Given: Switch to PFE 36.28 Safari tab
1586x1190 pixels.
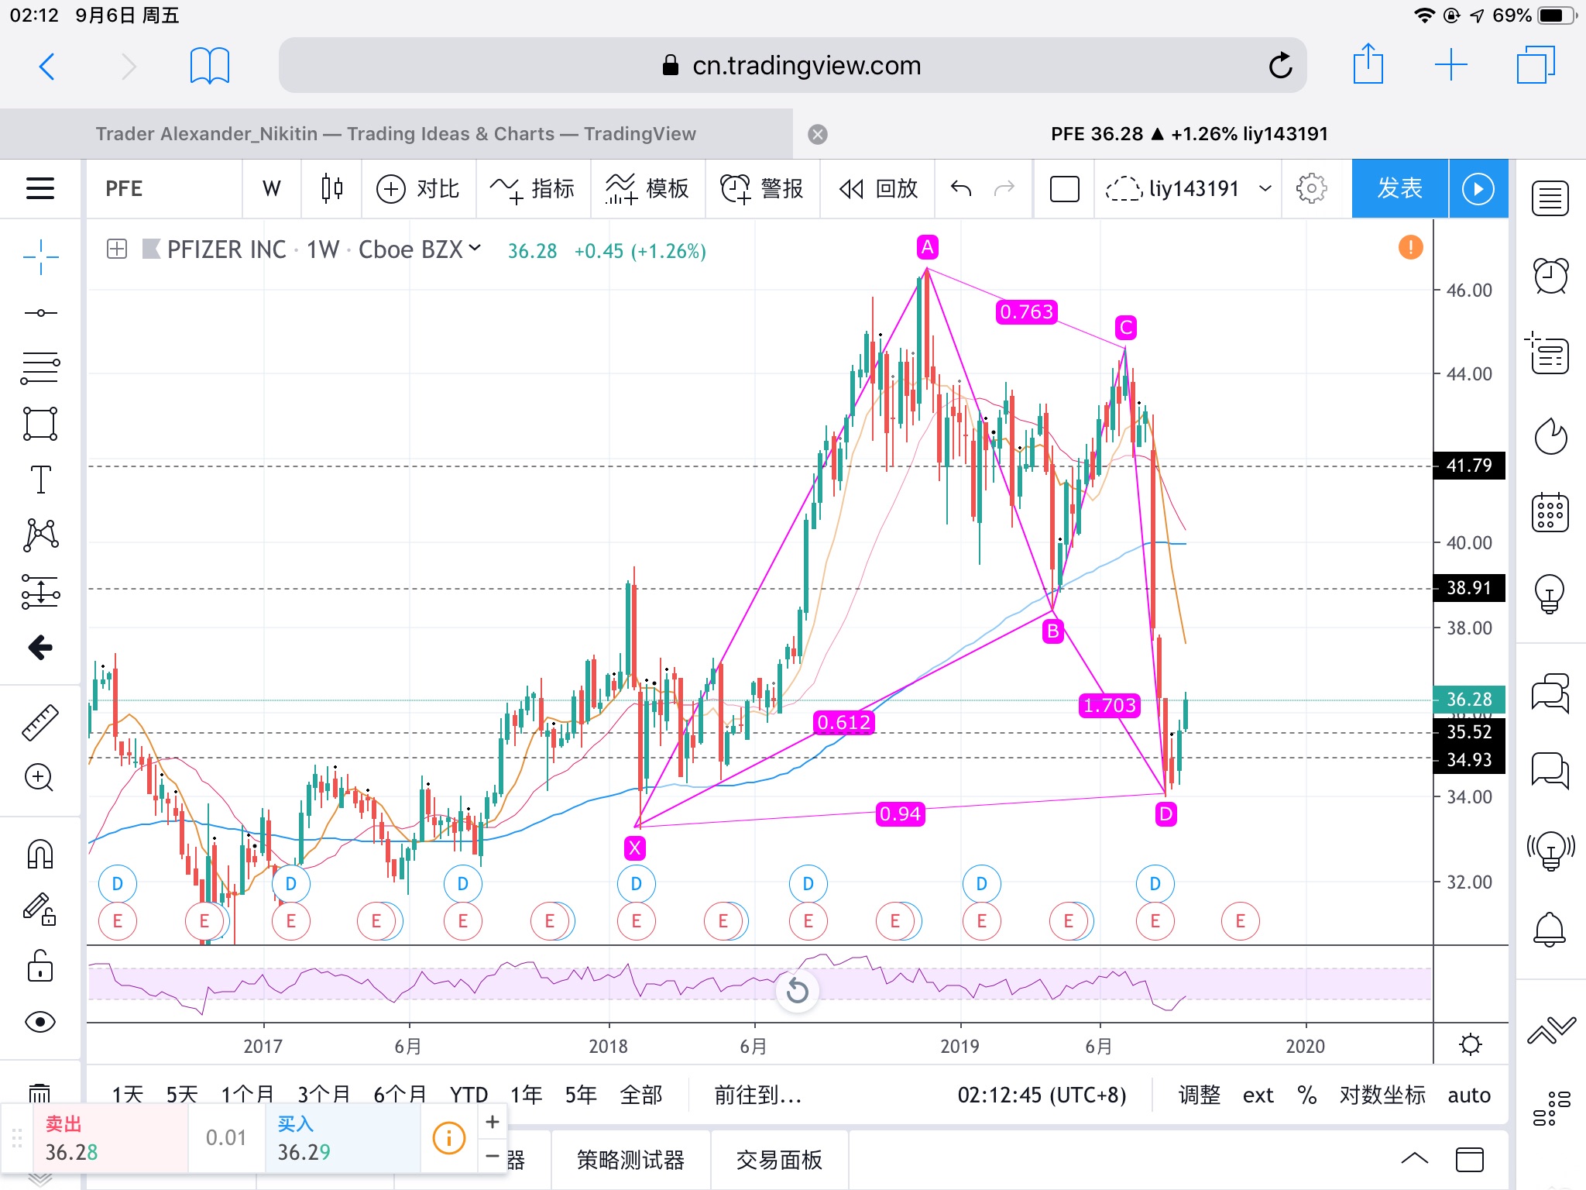Looking at the screenshot, I should (1189, 134).
